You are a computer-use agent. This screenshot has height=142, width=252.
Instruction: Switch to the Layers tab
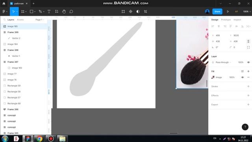[11, 20]
